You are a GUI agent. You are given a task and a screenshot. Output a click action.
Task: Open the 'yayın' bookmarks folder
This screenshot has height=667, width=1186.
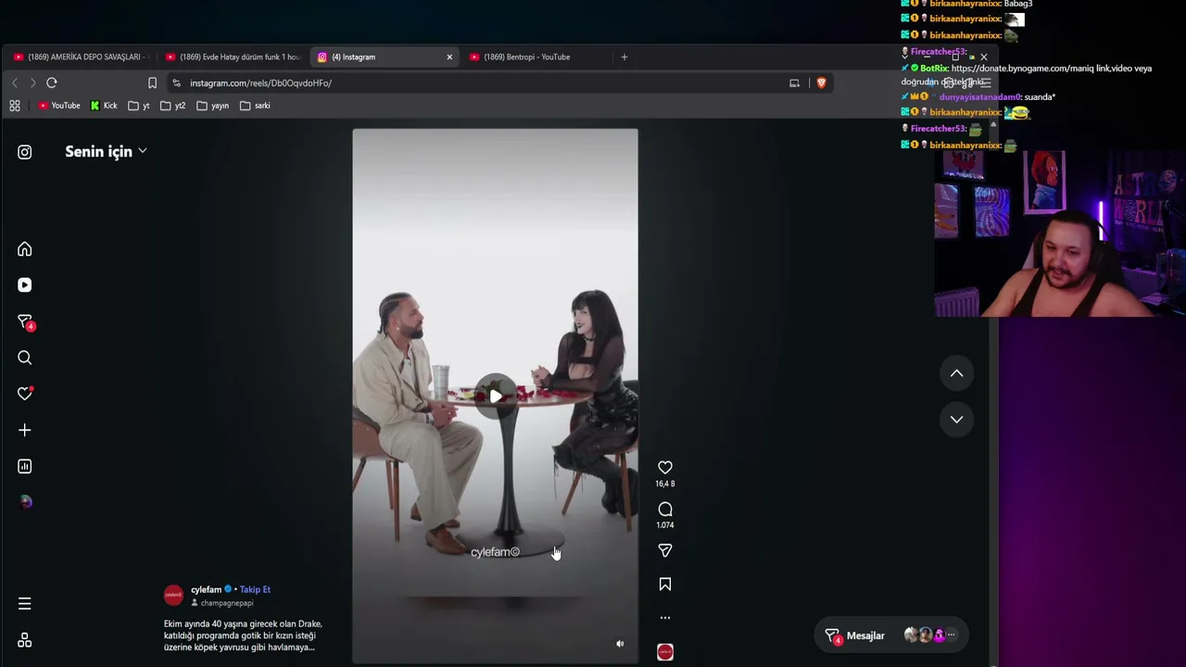point(213,106)
